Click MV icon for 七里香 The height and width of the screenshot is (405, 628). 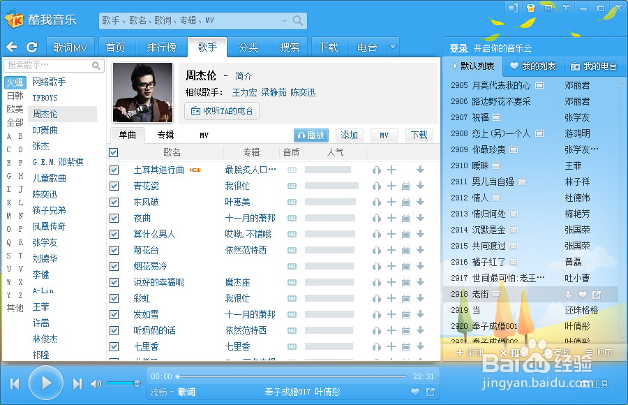(x=405, y=346)
